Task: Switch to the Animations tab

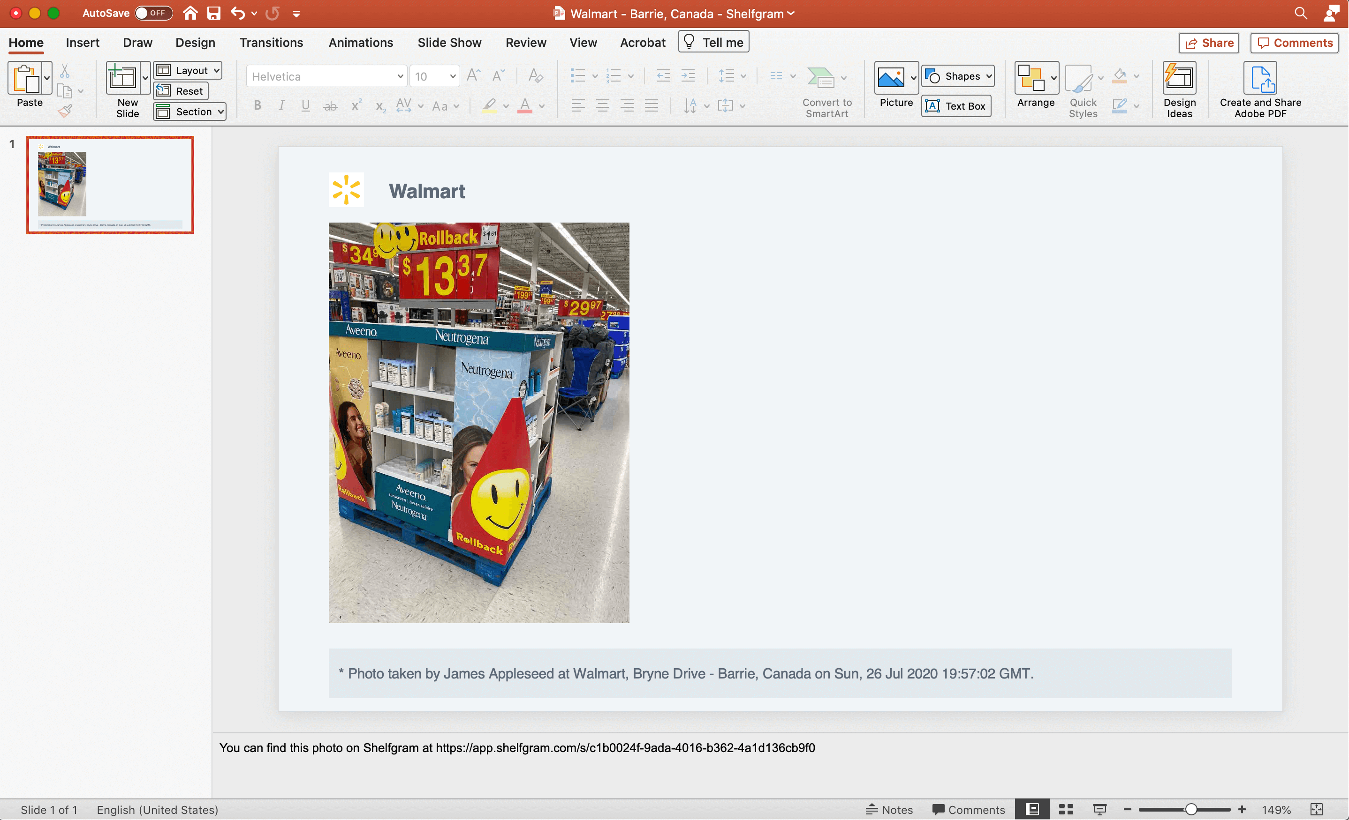Action: click(361, 42)
